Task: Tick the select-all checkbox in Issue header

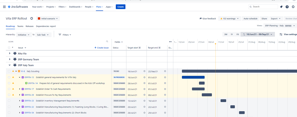Action: [x=9, y=48]
